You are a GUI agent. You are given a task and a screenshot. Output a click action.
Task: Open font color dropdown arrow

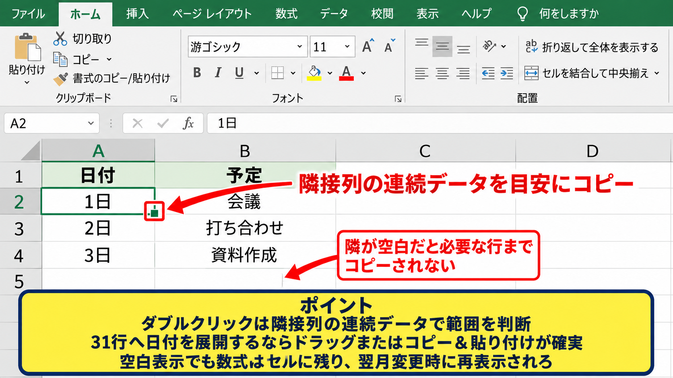coord(363,73)
